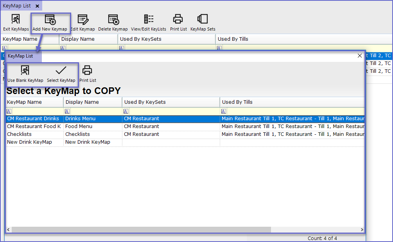Sort by the Display Name column header

click(x=93, y=102)
